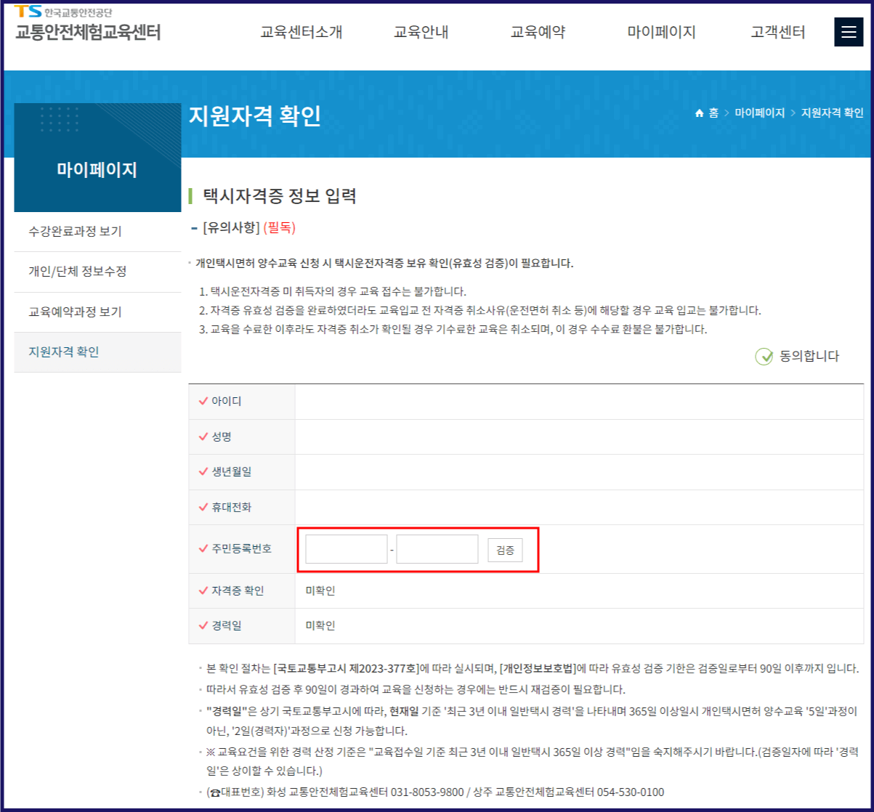874x812 pixels.
Task: Click 지원자격 확인 breadcrumb link
Action: (x=832, y=113)
